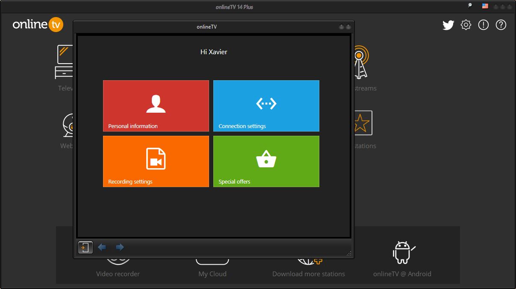Open the Connection settings tile
Image resolution: width=516 pixels, height=289 pixels.
point(266,106)
